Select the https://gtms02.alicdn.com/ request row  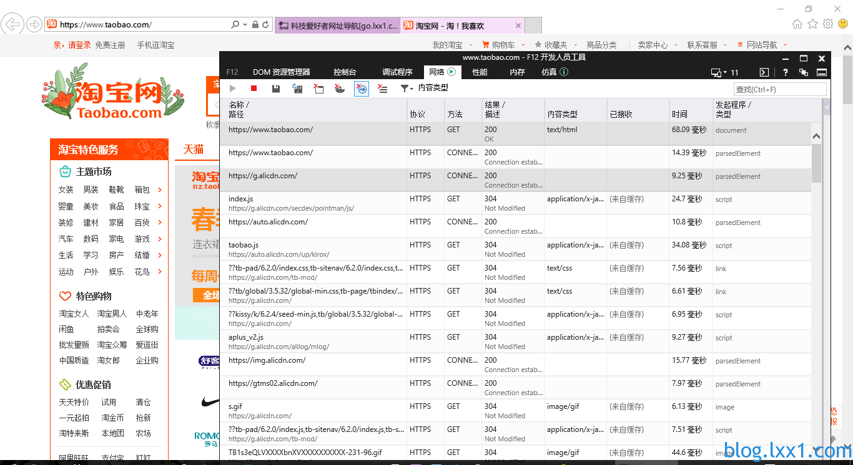pyautogui.click(x=515, y=388)
